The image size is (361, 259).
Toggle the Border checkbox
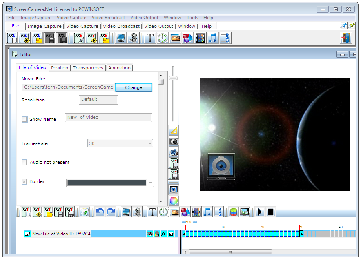(x=24, y=182)
